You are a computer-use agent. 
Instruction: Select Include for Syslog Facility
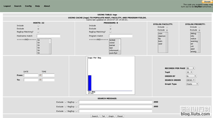(x=167, y=27)
